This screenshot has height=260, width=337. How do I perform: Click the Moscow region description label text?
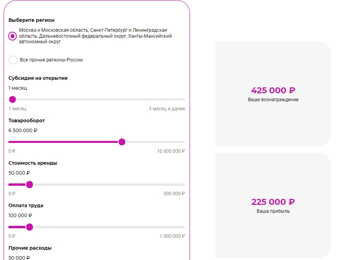96,36
